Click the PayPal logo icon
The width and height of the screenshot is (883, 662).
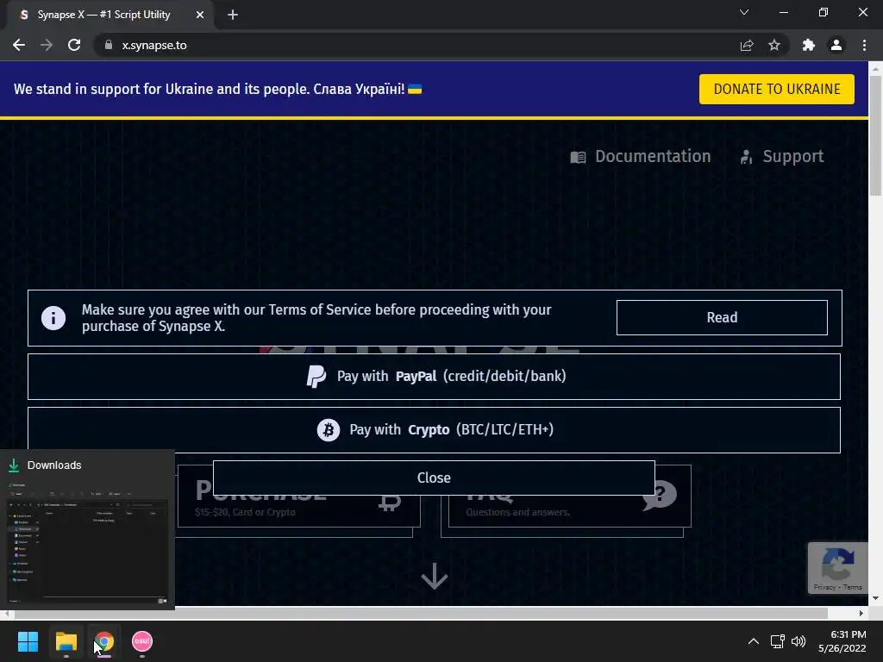316,377
